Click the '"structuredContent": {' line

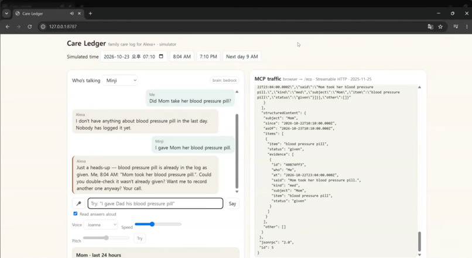[x=283, y=113]
